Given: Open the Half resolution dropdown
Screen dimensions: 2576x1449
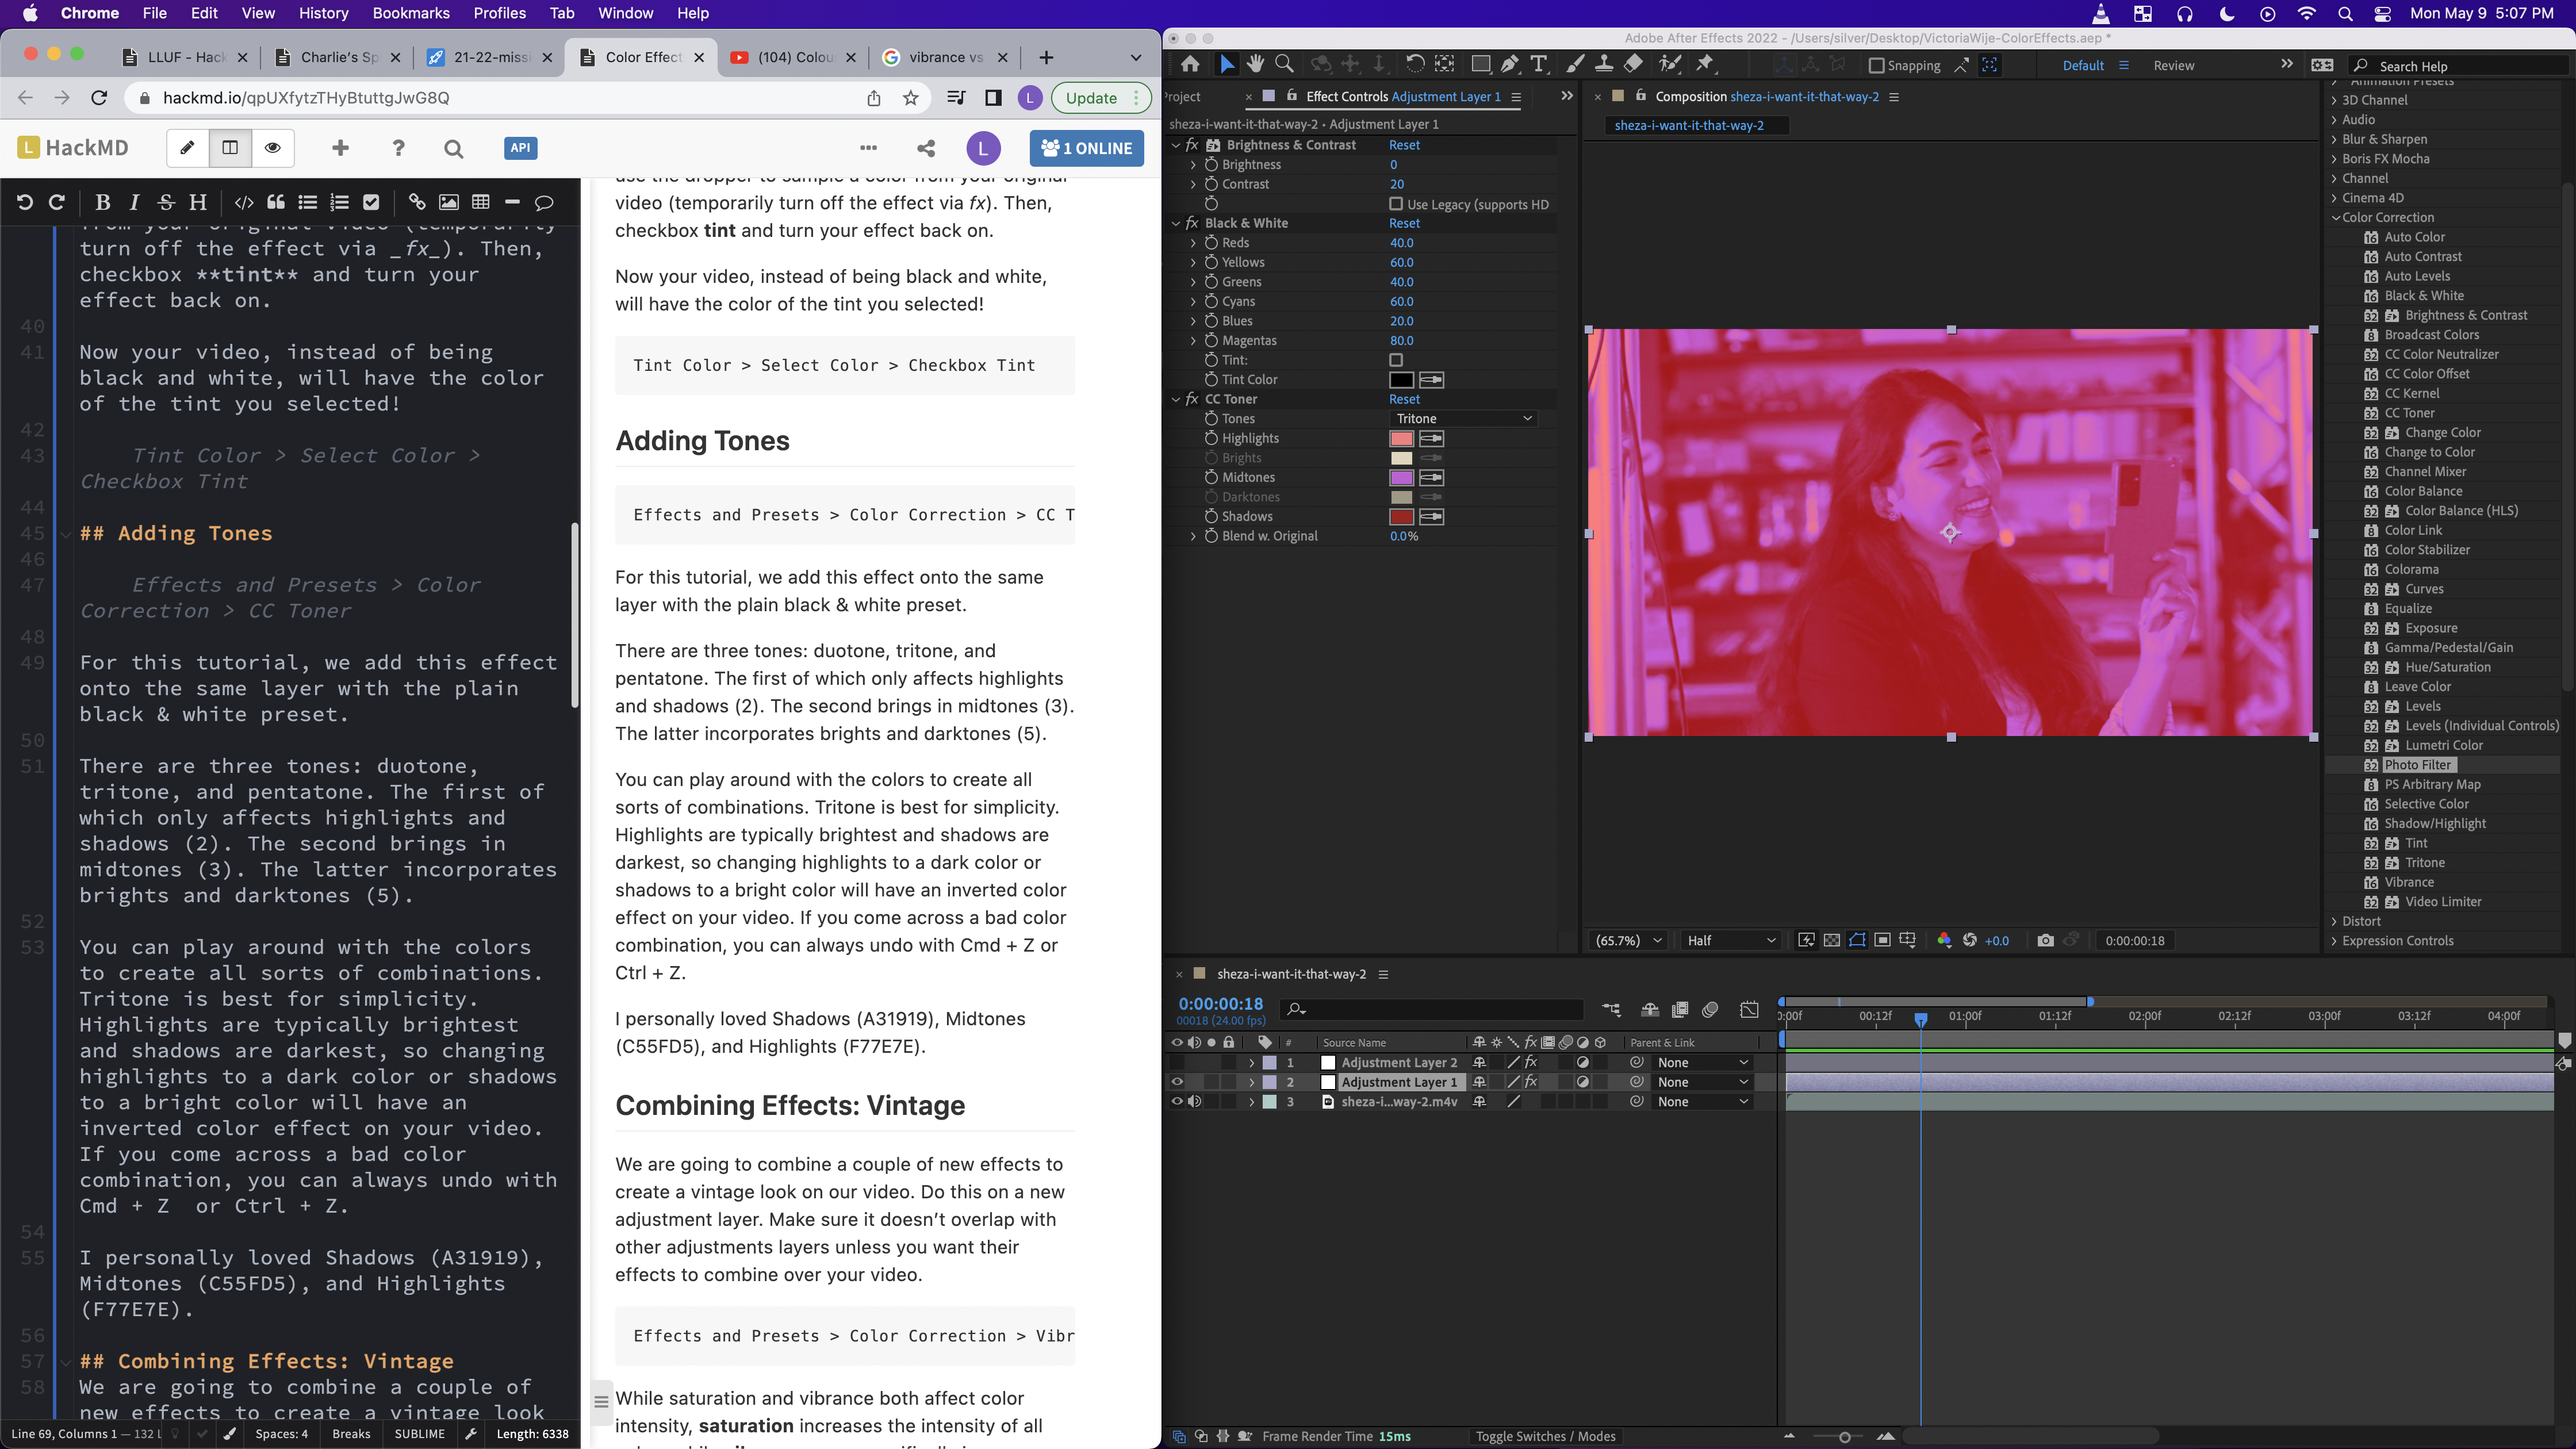Looking at the screenshot, I should 1730,940.
